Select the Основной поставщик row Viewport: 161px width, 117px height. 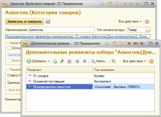(90, 81)
